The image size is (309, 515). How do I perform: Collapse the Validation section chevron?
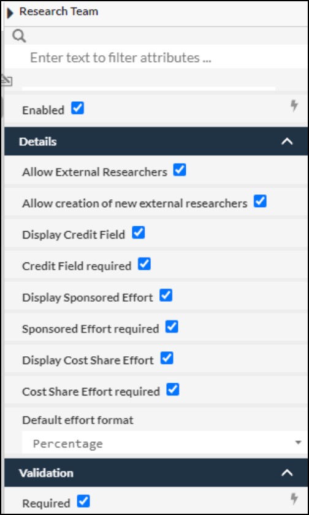tap(288, 473)
